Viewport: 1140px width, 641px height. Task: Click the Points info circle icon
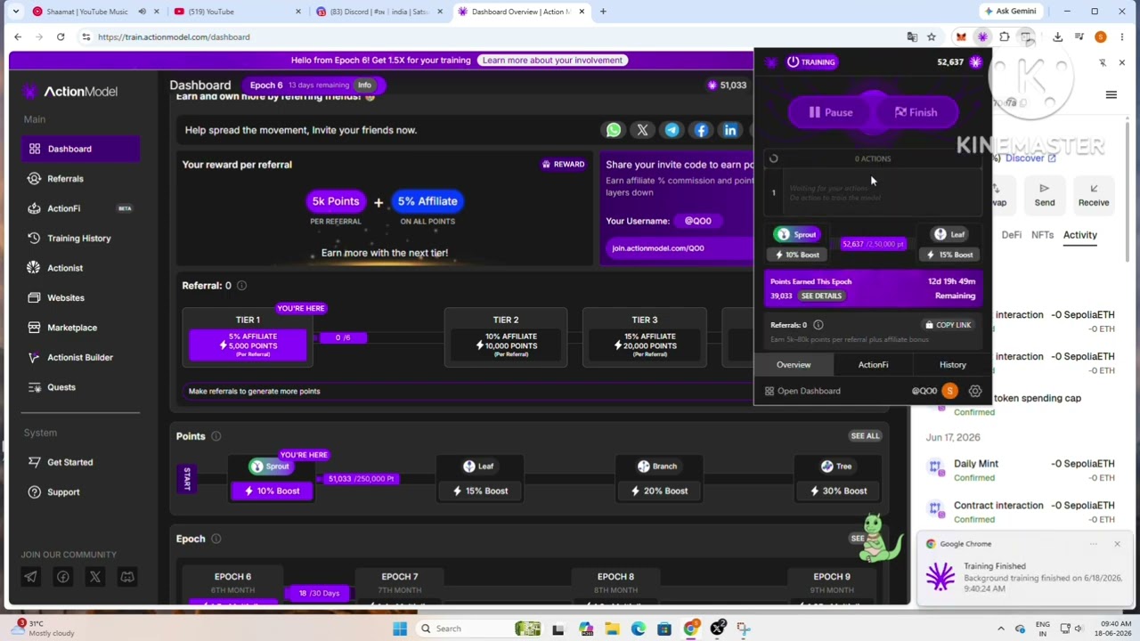[x=216, y=436]
